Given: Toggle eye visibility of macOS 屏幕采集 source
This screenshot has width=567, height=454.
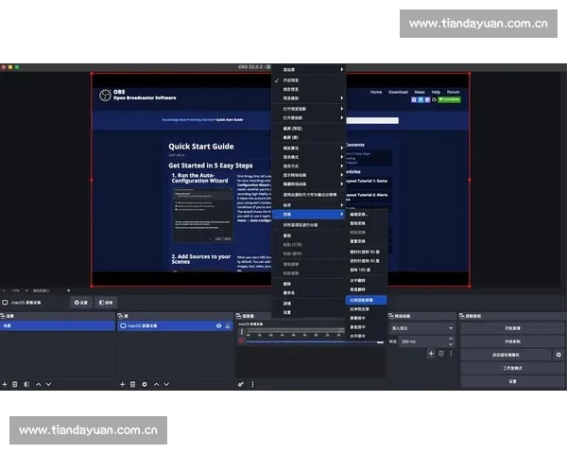Looking at the screenshot, I should pos(219,325).
